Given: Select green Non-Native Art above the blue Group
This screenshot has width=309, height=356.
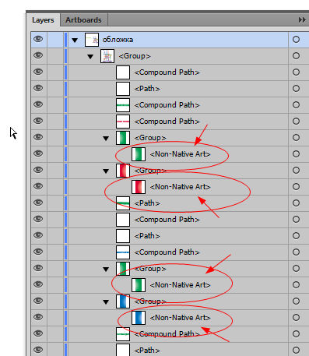Looking at the screenshot, I should 180,285.
